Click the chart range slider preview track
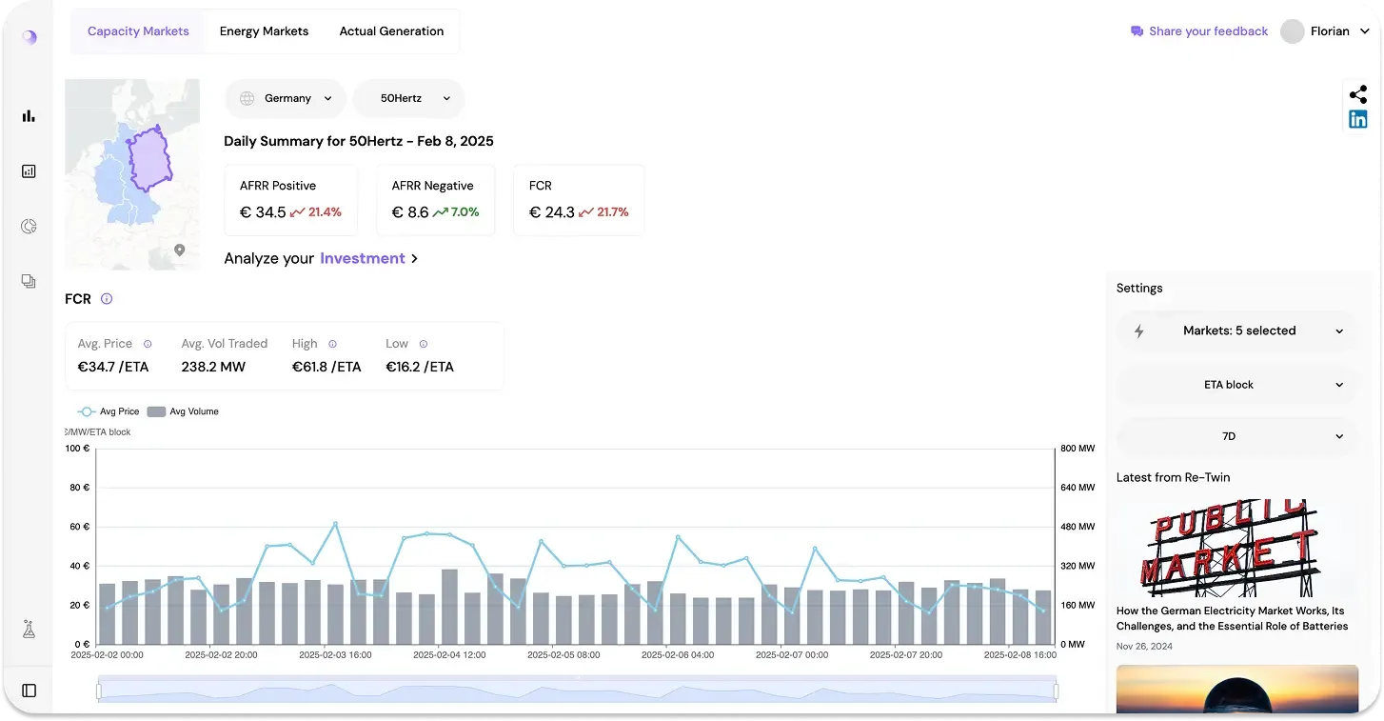Viewport: 1384px width, 721px height. point(577,691)
